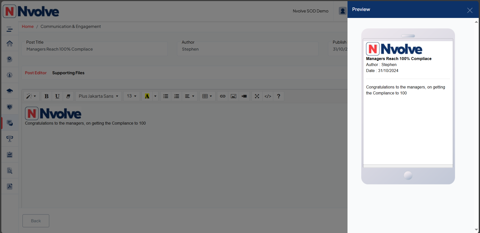Click the insert video icon
The height and width of the screenshot is (233, 480).
244,96
